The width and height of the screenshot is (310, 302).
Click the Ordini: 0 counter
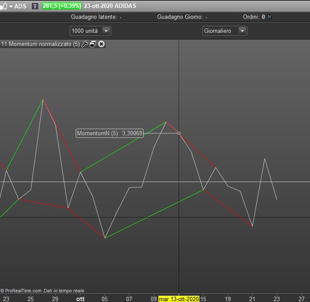pos(254,17)
